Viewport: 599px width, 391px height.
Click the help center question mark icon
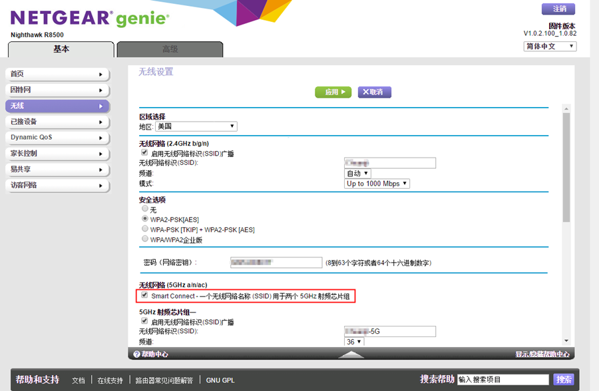click(136, 354)
